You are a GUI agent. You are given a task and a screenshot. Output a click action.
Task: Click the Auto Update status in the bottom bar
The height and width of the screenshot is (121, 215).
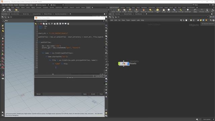click(x=207, y=120)
